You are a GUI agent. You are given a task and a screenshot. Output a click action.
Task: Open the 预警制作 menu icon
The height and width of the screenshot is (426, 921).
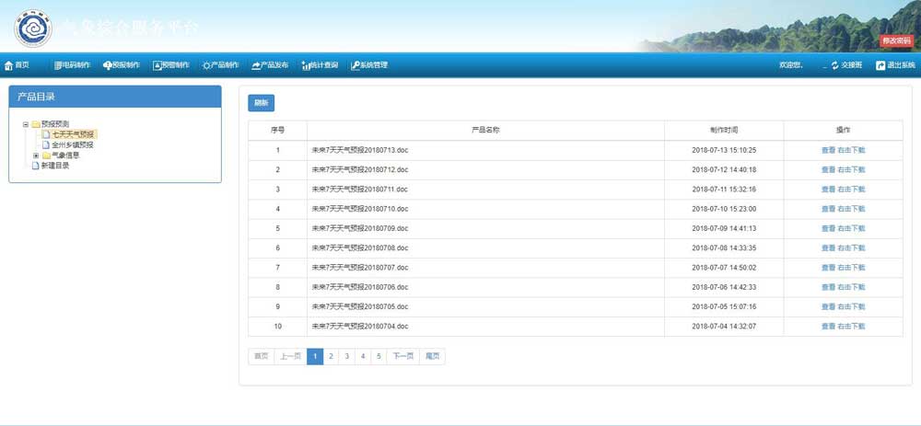click(157, 65)
